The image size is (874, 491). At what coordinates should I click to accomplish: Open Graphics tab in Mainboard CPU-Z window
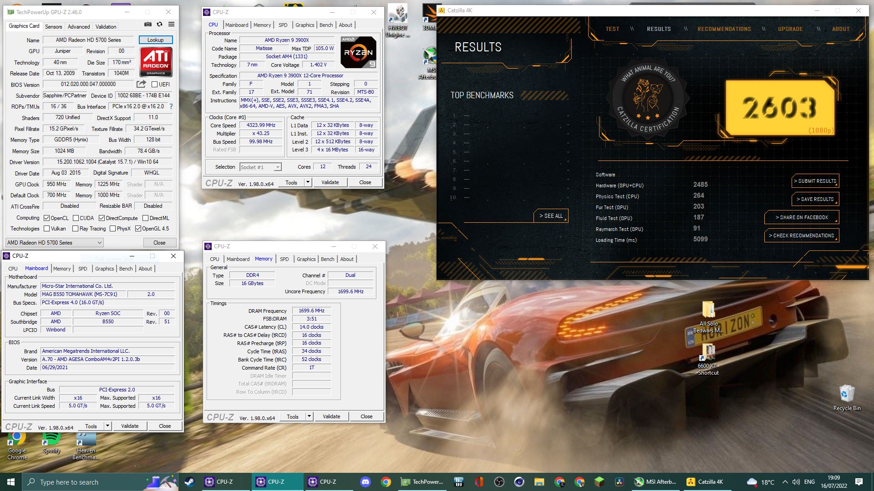click(104, 269)
